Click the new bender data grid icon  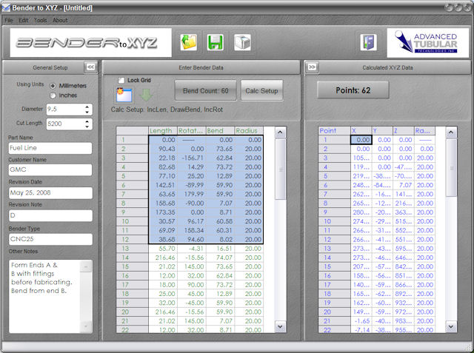123,95
